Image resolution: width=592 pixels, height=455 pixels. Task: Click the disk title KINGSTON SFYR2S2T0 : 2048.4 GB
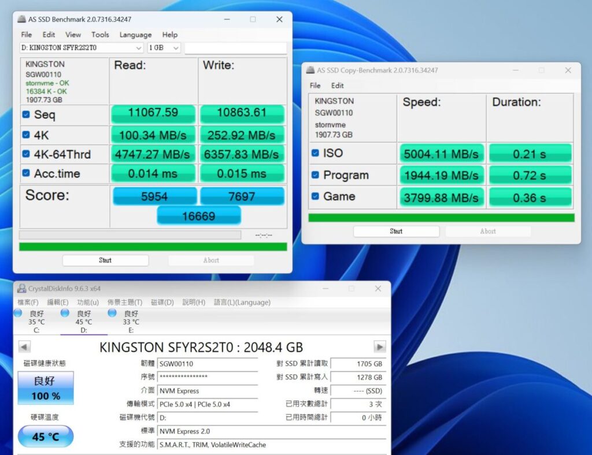pos(201,347)
